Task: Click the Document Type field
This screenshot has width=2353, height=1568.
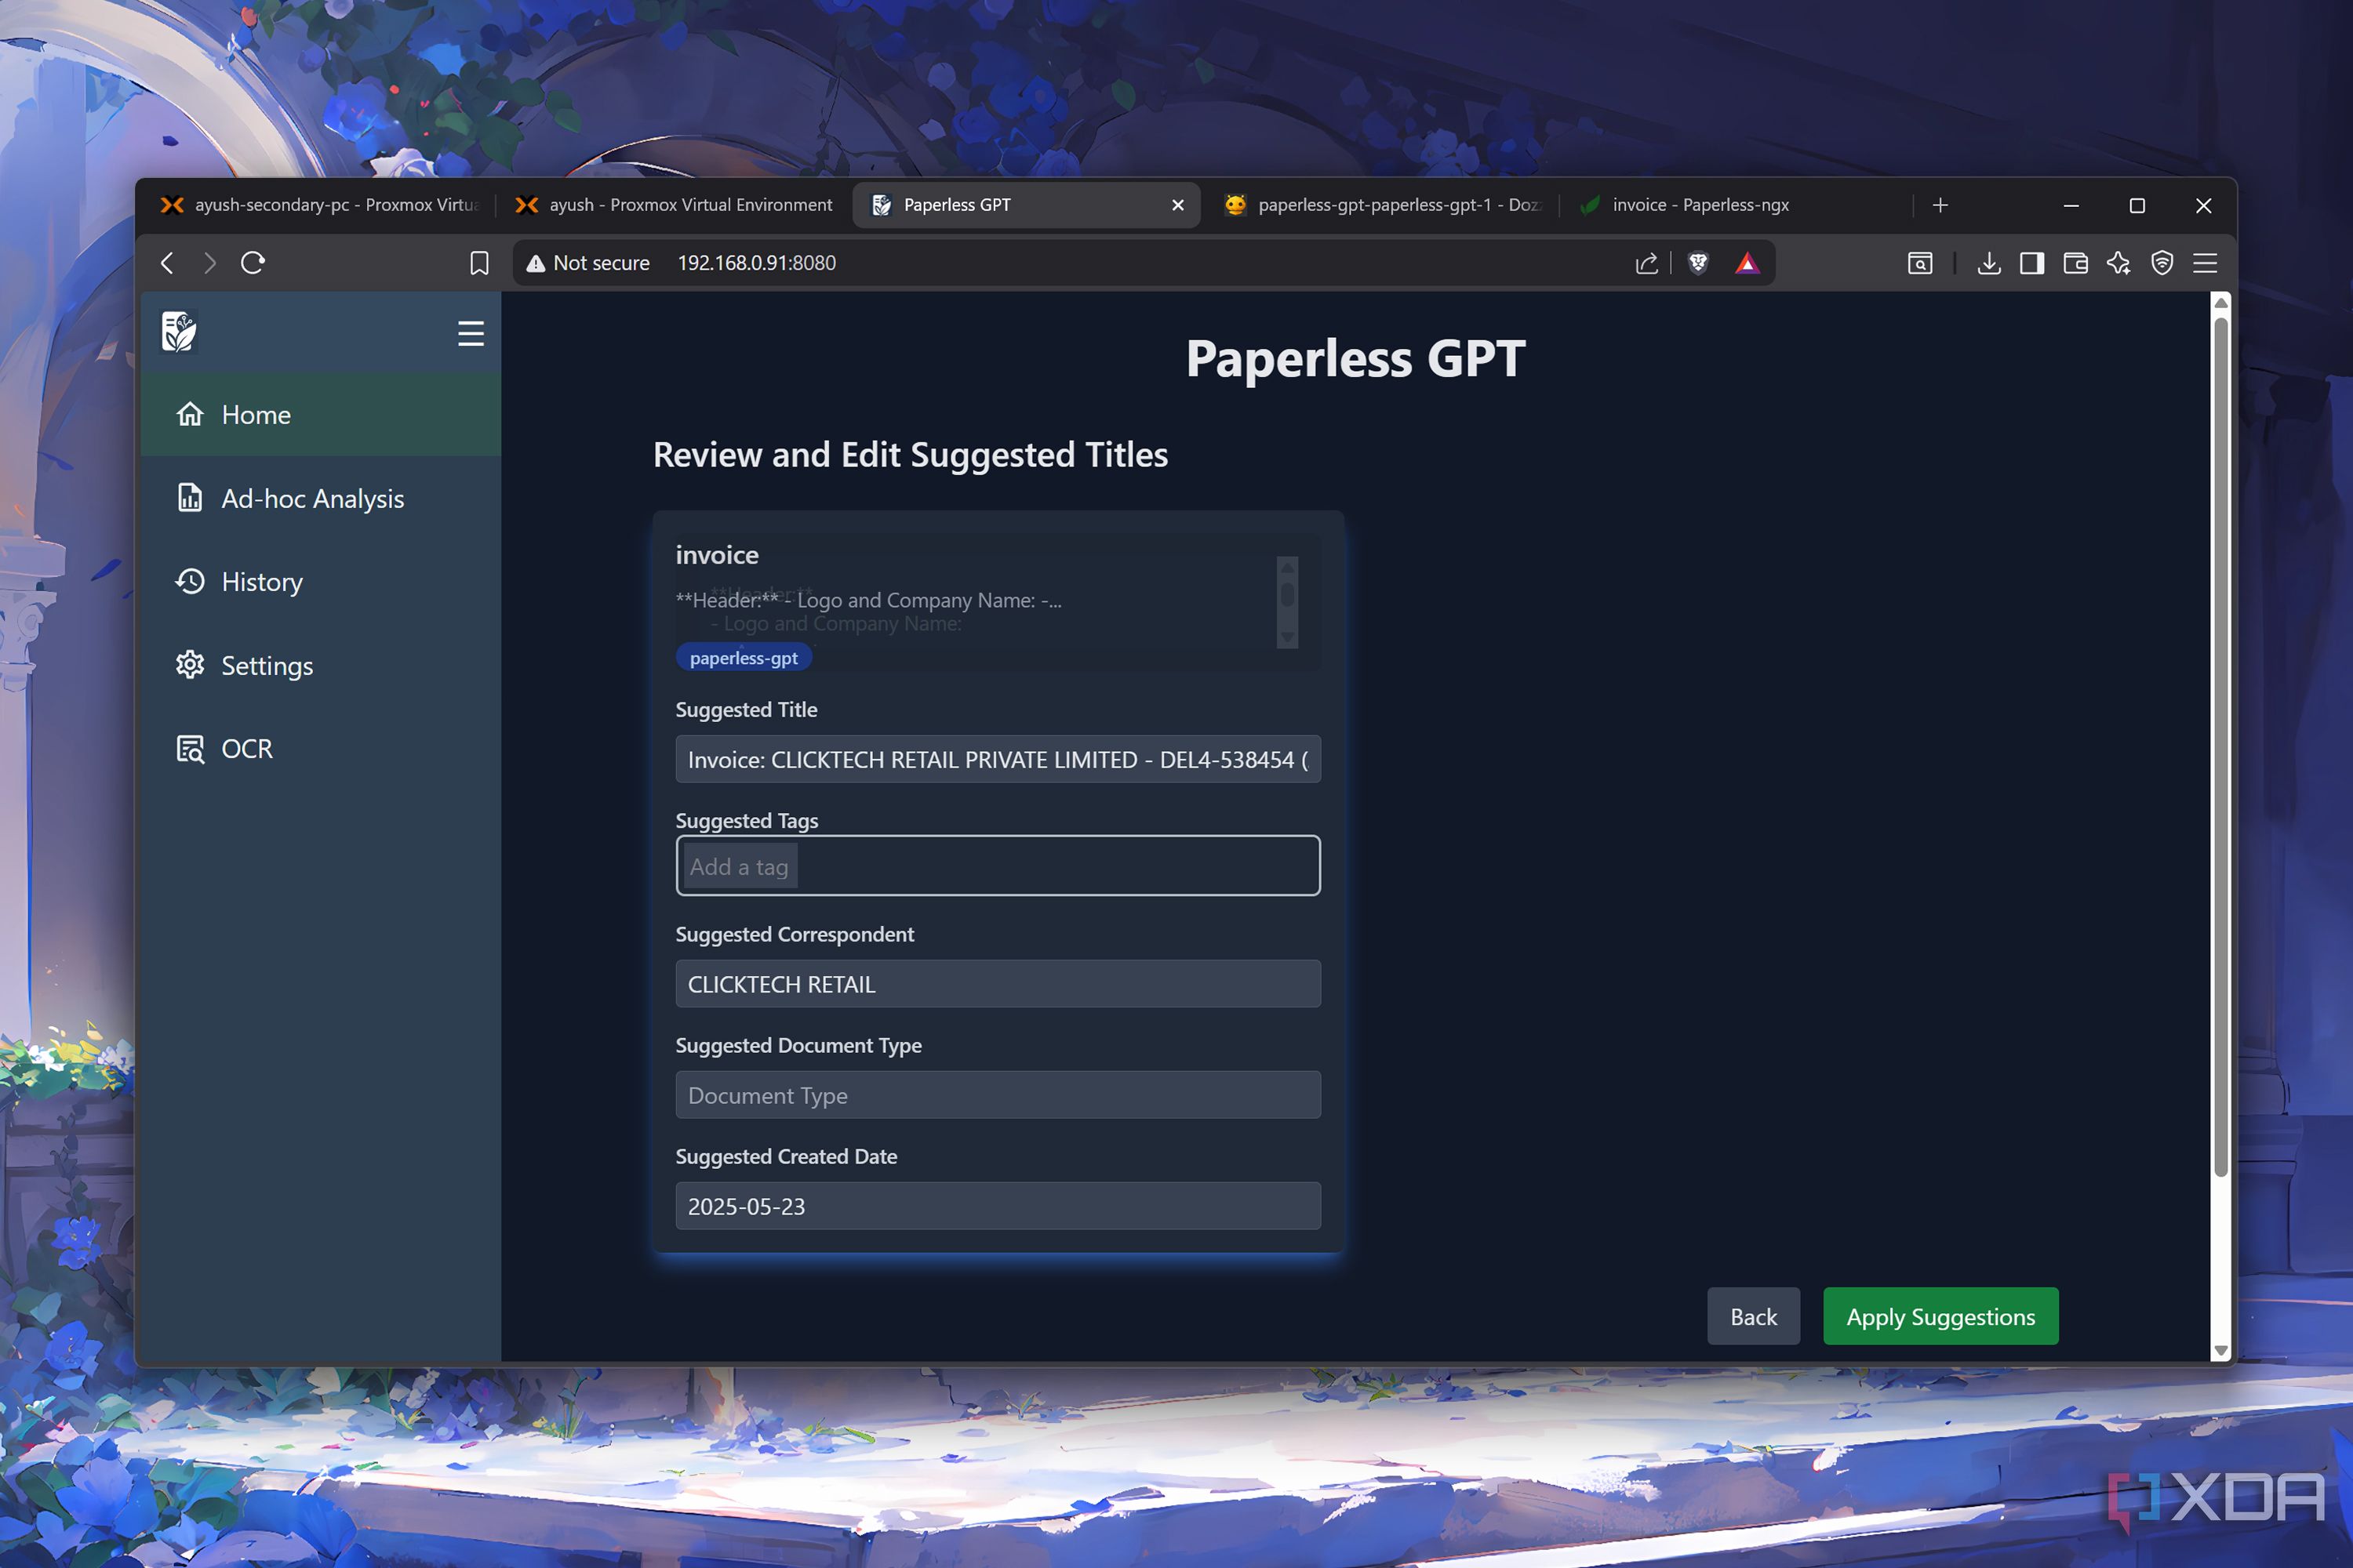Action: point(998,1095)
